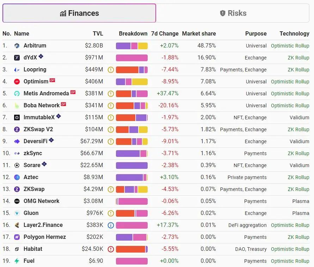The width and height of the screenshot is (314, 267).
Task: Click the Market share column header
Action: 199,33
